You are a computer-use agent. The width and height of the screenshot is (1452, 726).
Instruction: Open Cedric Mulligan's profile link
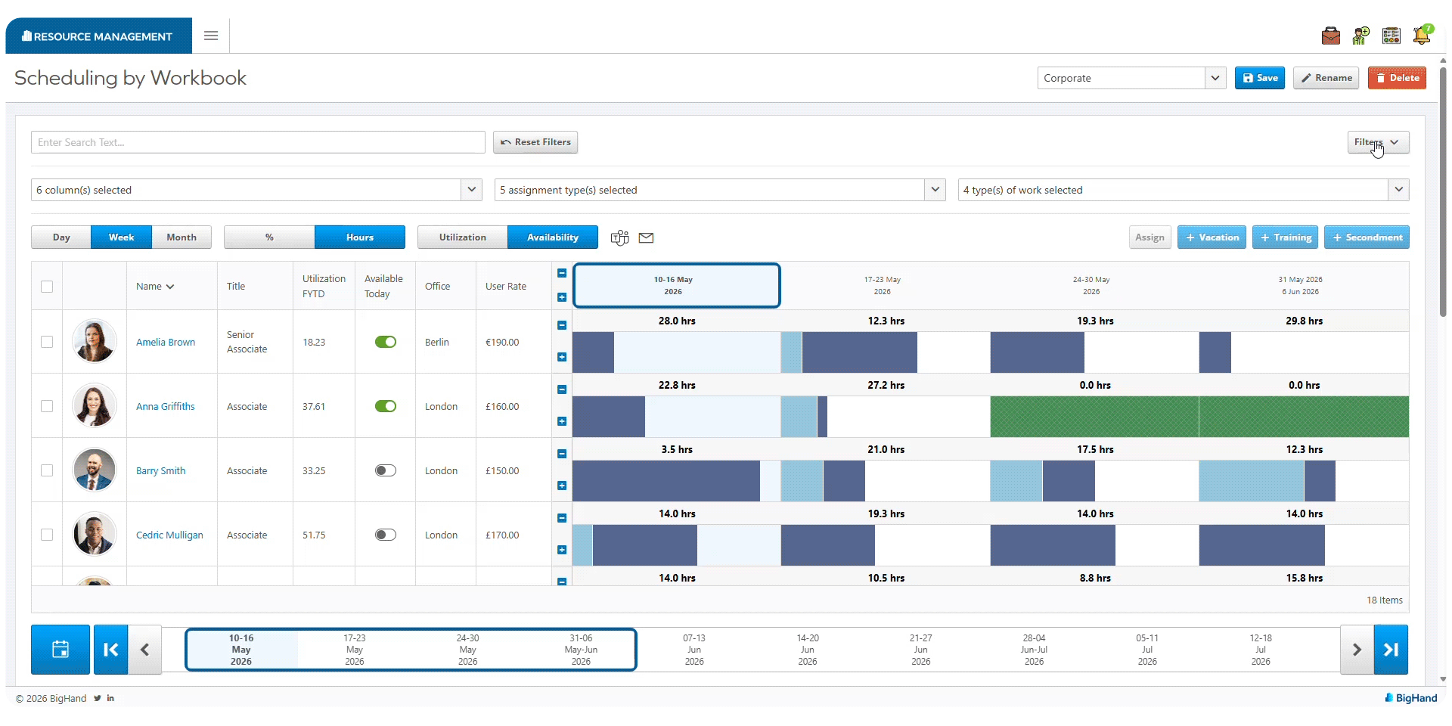(x=169, y=535)
